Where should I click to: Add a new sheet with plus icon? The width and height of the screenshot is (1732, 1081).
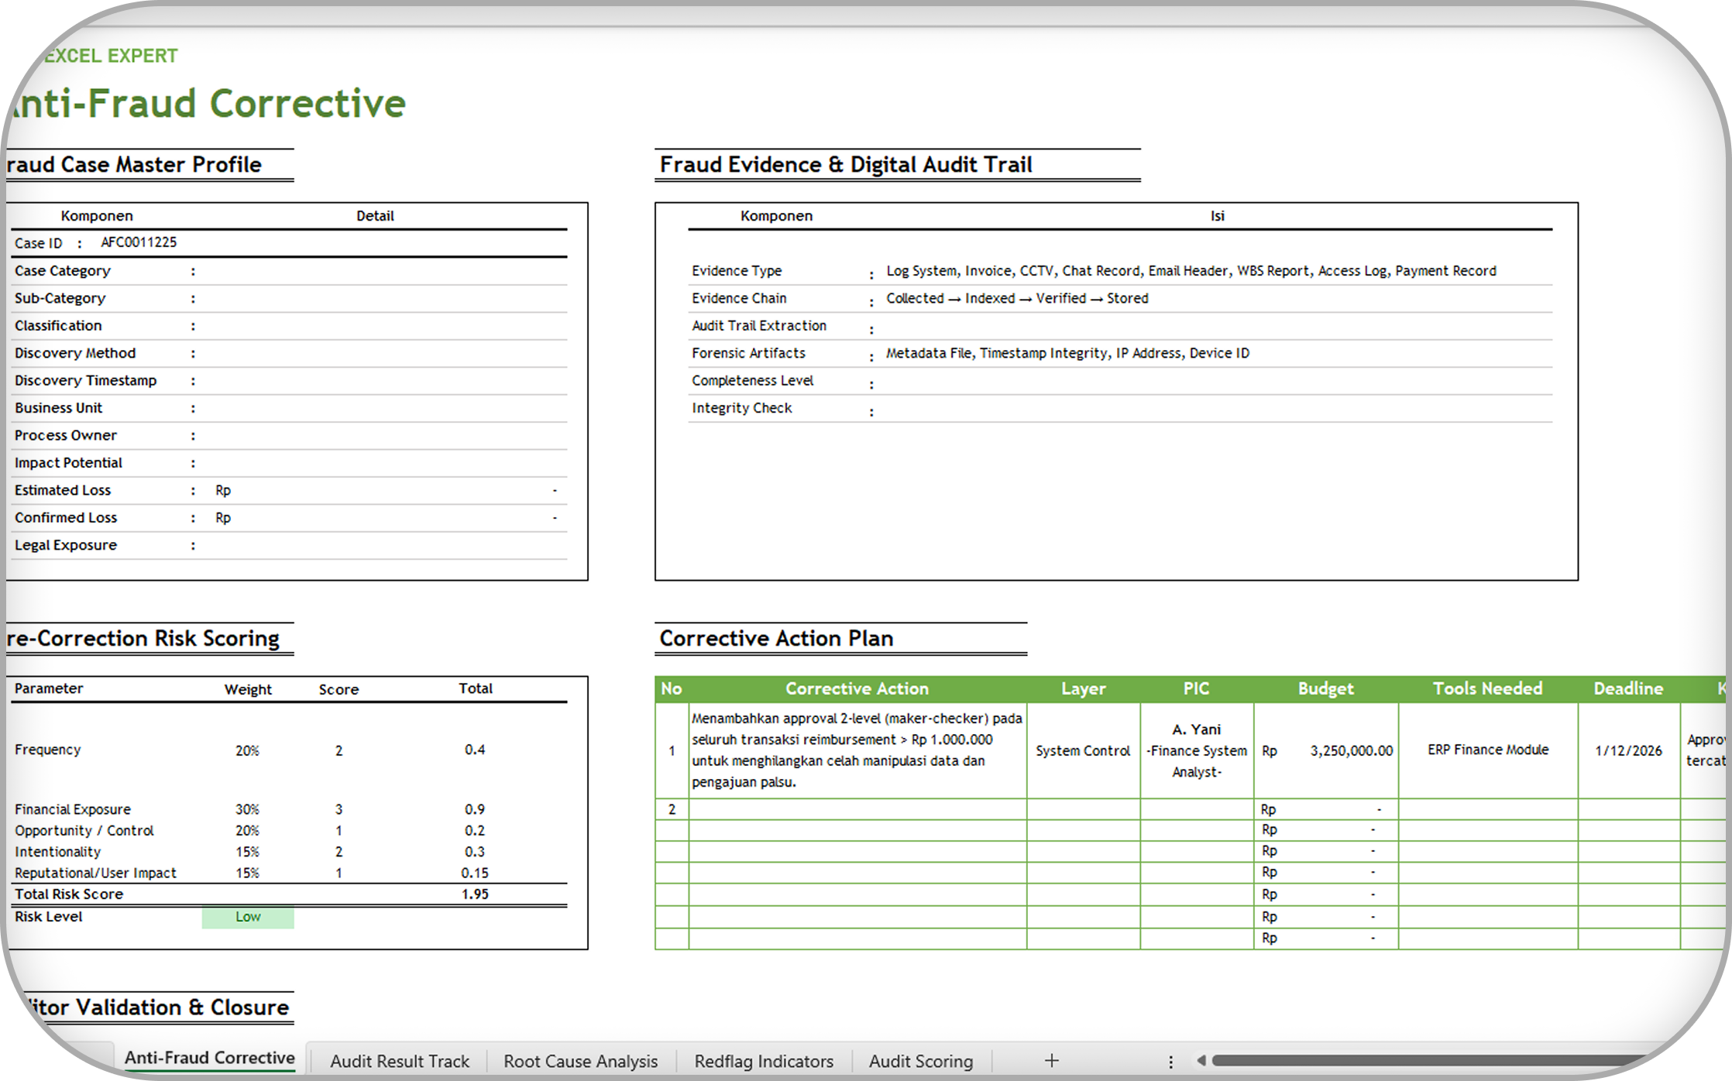(x=1051, y=1060)
